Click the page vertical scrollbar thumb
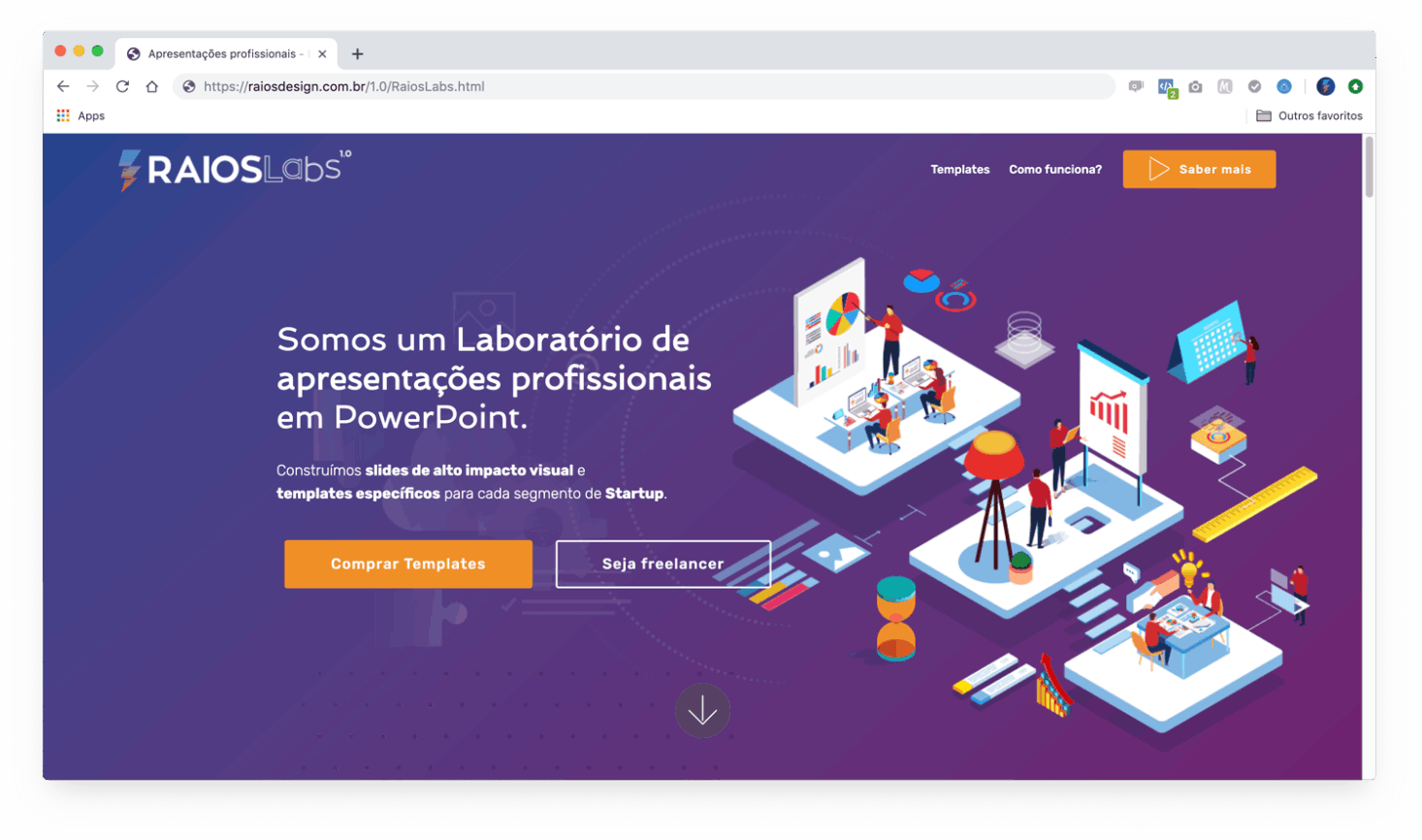 coord(1369,167)
